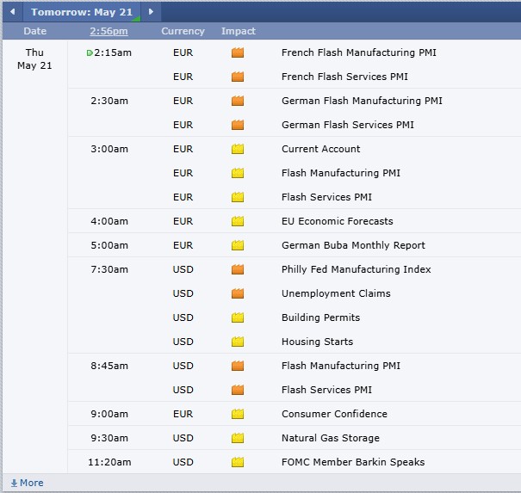
Task: Click the 8:45am time cell
Action: [x=109, y=366]
